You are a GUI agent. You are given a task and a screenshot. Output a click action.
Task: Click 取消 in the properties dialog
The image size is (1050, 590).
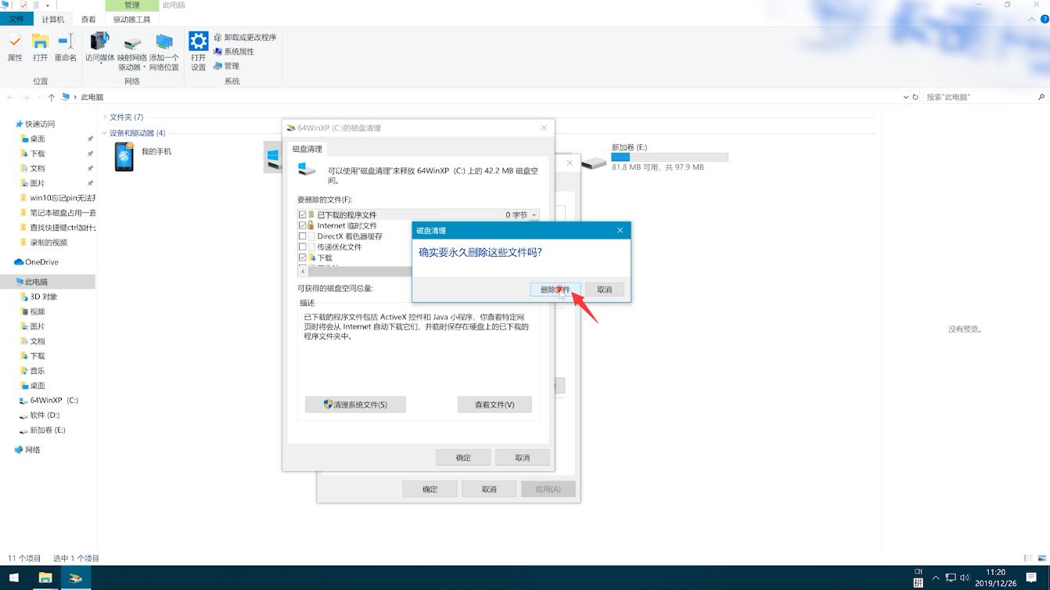489,489
